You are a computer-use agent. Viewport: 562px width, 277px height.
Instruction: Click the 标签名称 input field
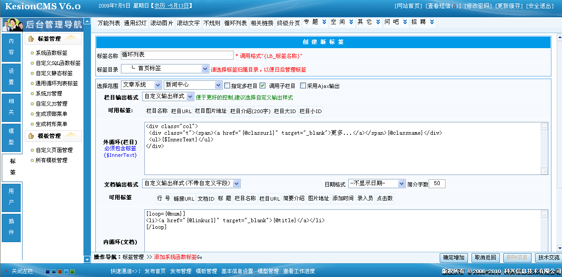177,55
